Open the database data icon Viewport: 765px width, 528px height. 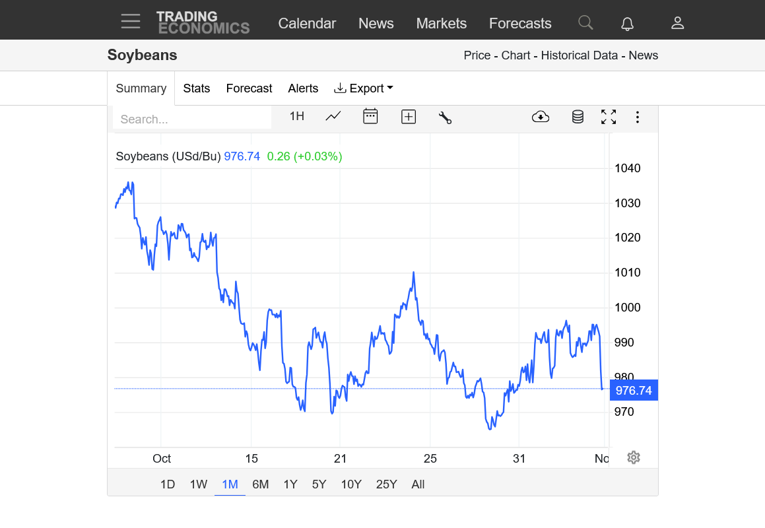[578, 117]
